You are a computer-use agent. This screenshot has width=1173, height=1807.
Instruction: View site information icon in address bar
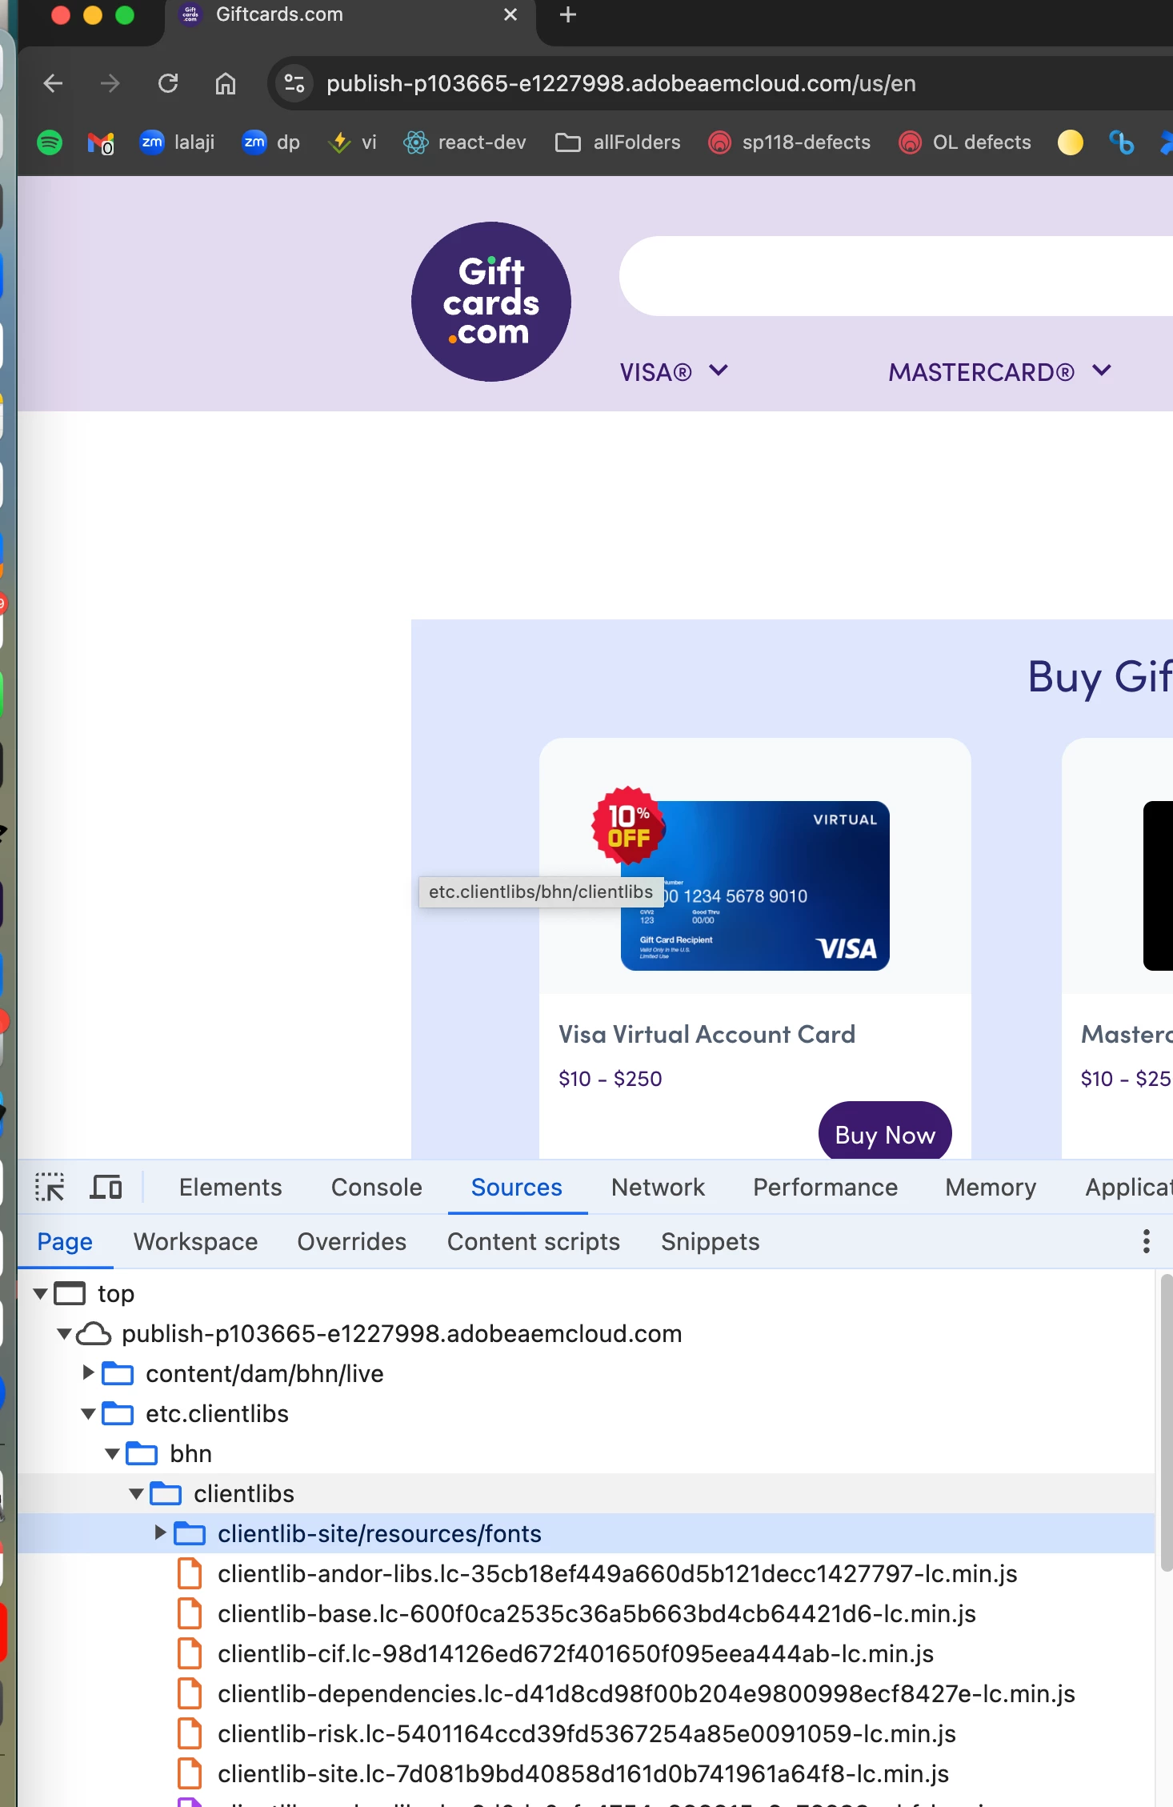tap(294, 83)
